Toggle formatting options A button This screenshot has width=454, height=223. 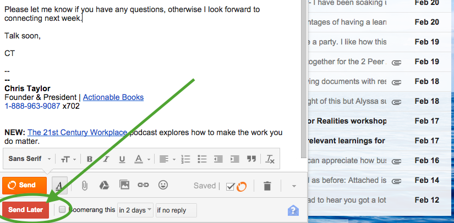point(59,186)
